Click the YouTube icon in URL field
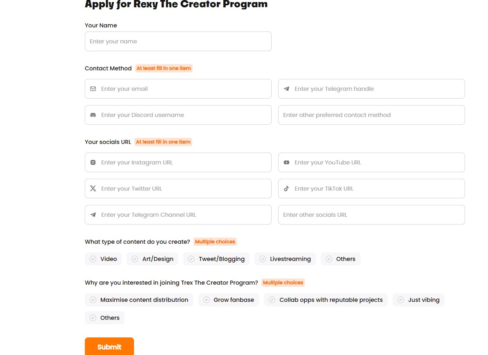Image resolution: width=488 pixels, height=355 pixels. point(286,162)
